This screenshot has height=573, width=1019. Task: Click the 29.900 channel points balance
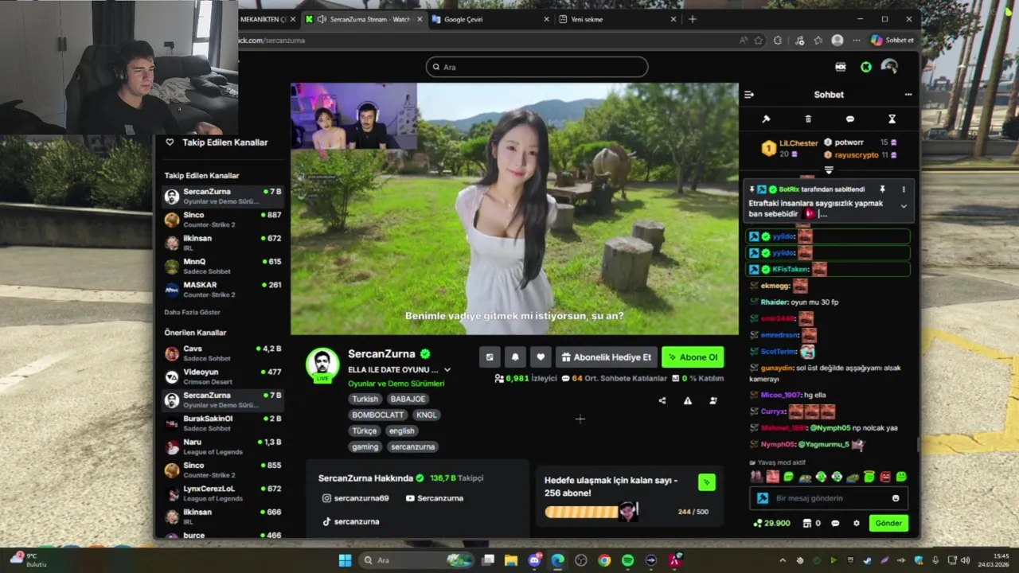click(771, 523)
